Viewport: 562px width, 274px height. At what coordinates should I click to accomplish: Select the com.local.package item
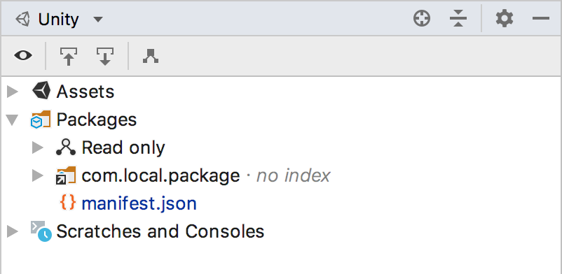coord(160,175)
